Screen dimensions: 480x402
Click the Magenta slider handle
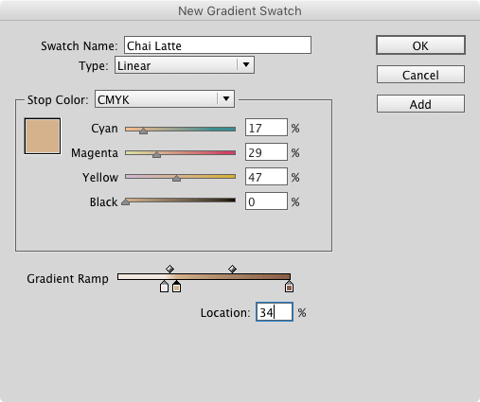click(156, 154)
